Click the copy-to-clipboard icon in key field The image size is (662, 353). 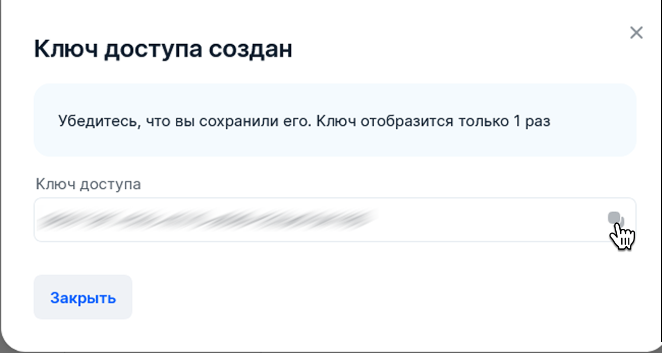pyautogui.click(x=616, y=219)
